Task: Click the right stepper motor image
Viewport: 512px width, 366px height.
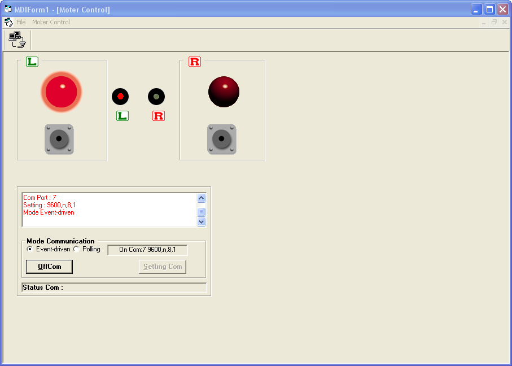Action: (222, 139)
